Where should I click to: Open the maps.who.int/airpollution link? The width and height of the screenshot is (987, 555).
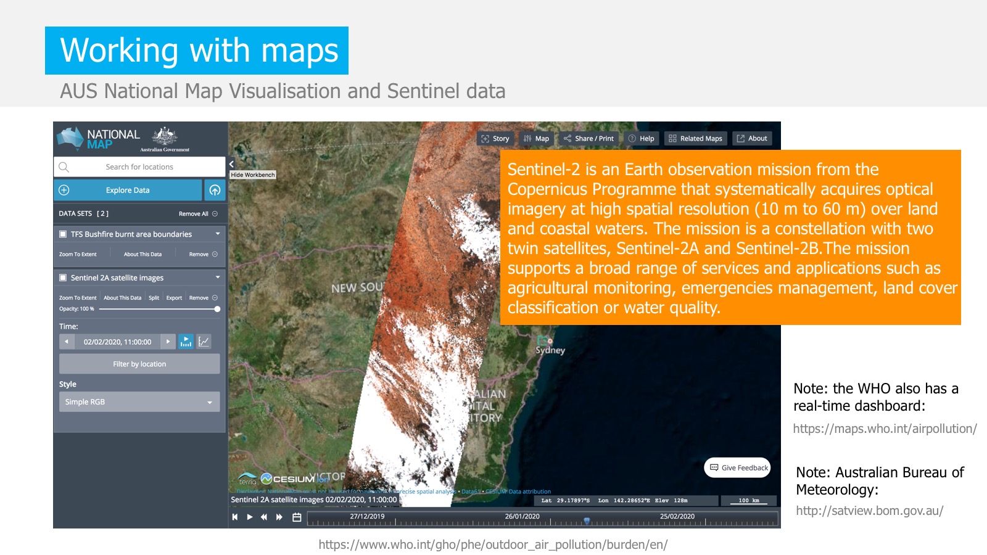[885, 429]
